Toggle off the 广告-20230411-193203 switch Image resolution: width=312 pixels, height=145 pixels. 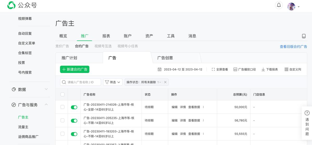coord(74,134)
